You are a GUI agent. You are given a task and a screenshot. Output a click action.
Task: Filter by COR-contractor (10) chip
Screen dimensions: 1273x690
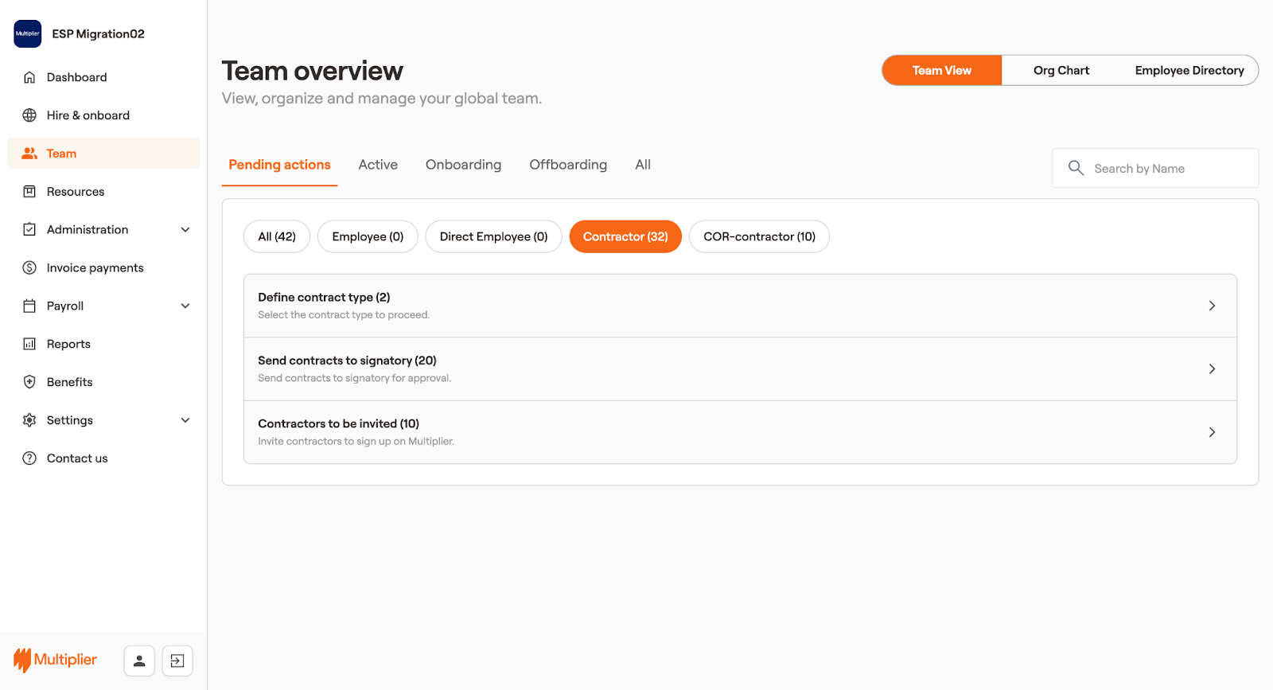pos(759,237)
